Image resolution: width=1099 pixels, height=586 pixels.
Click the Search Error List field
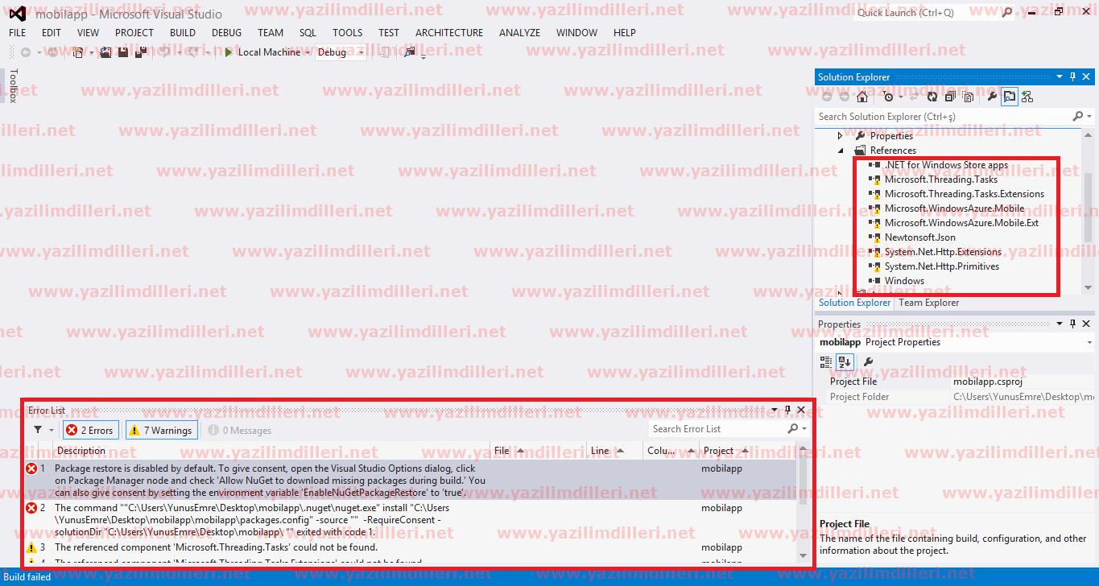point(717,429)
